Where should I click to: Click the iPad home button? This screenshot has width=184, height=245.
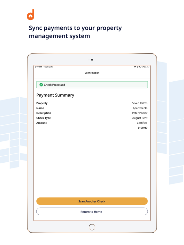click(x=92, y=227)
